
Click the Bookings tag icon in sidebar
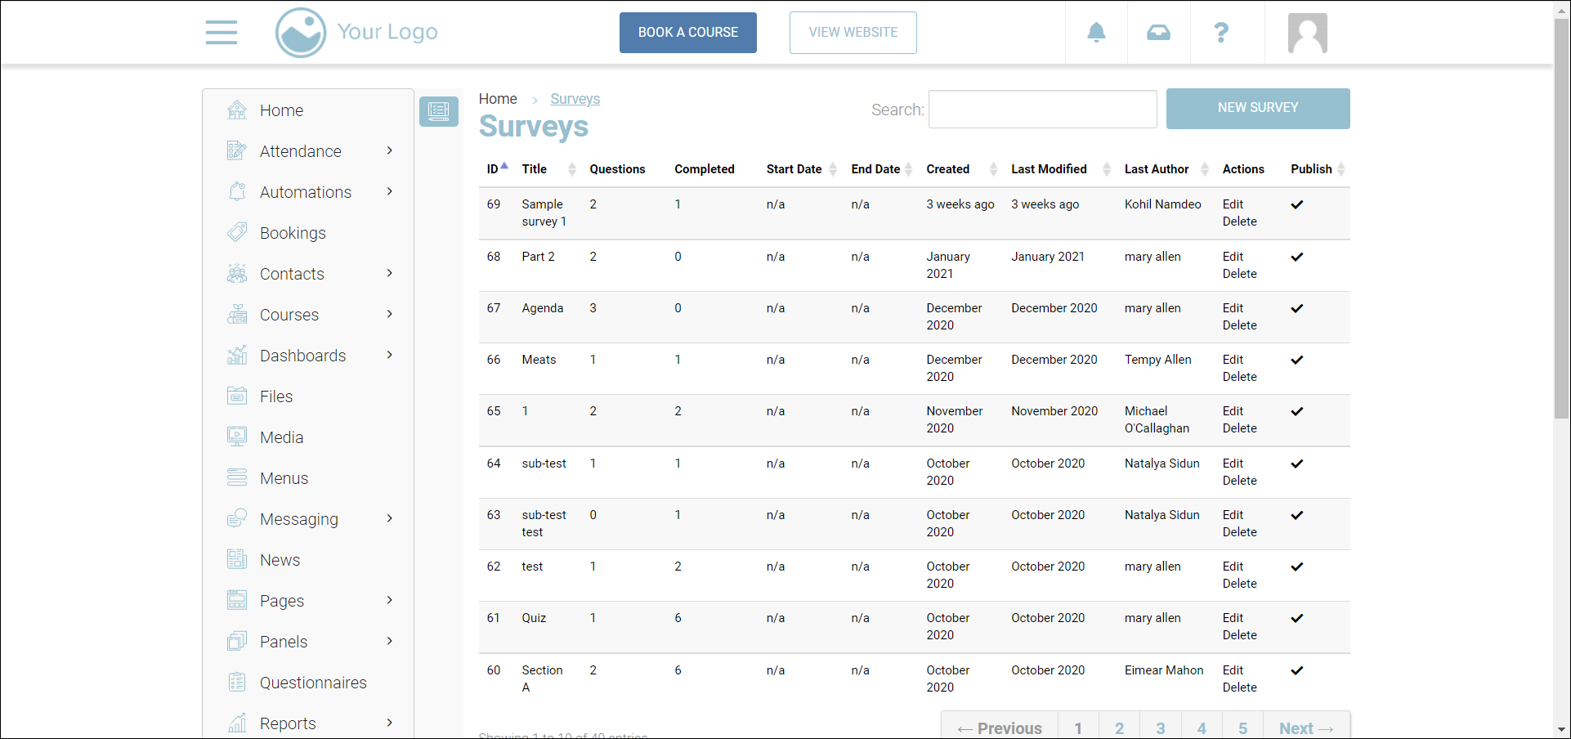tap(237, 233)
